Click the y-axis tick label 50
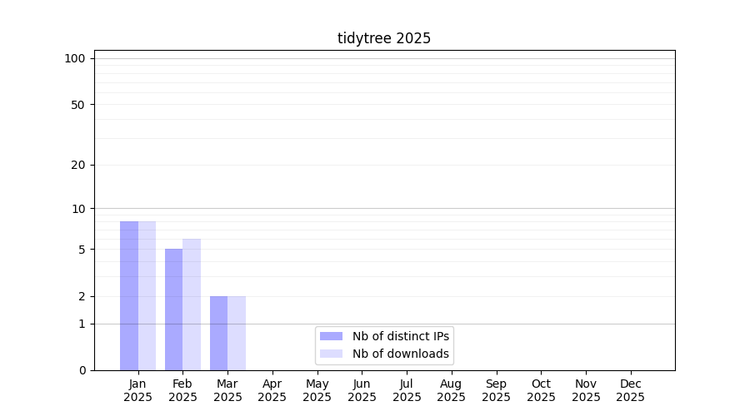The height and width of the screenshot is (416, 750). 77,105
